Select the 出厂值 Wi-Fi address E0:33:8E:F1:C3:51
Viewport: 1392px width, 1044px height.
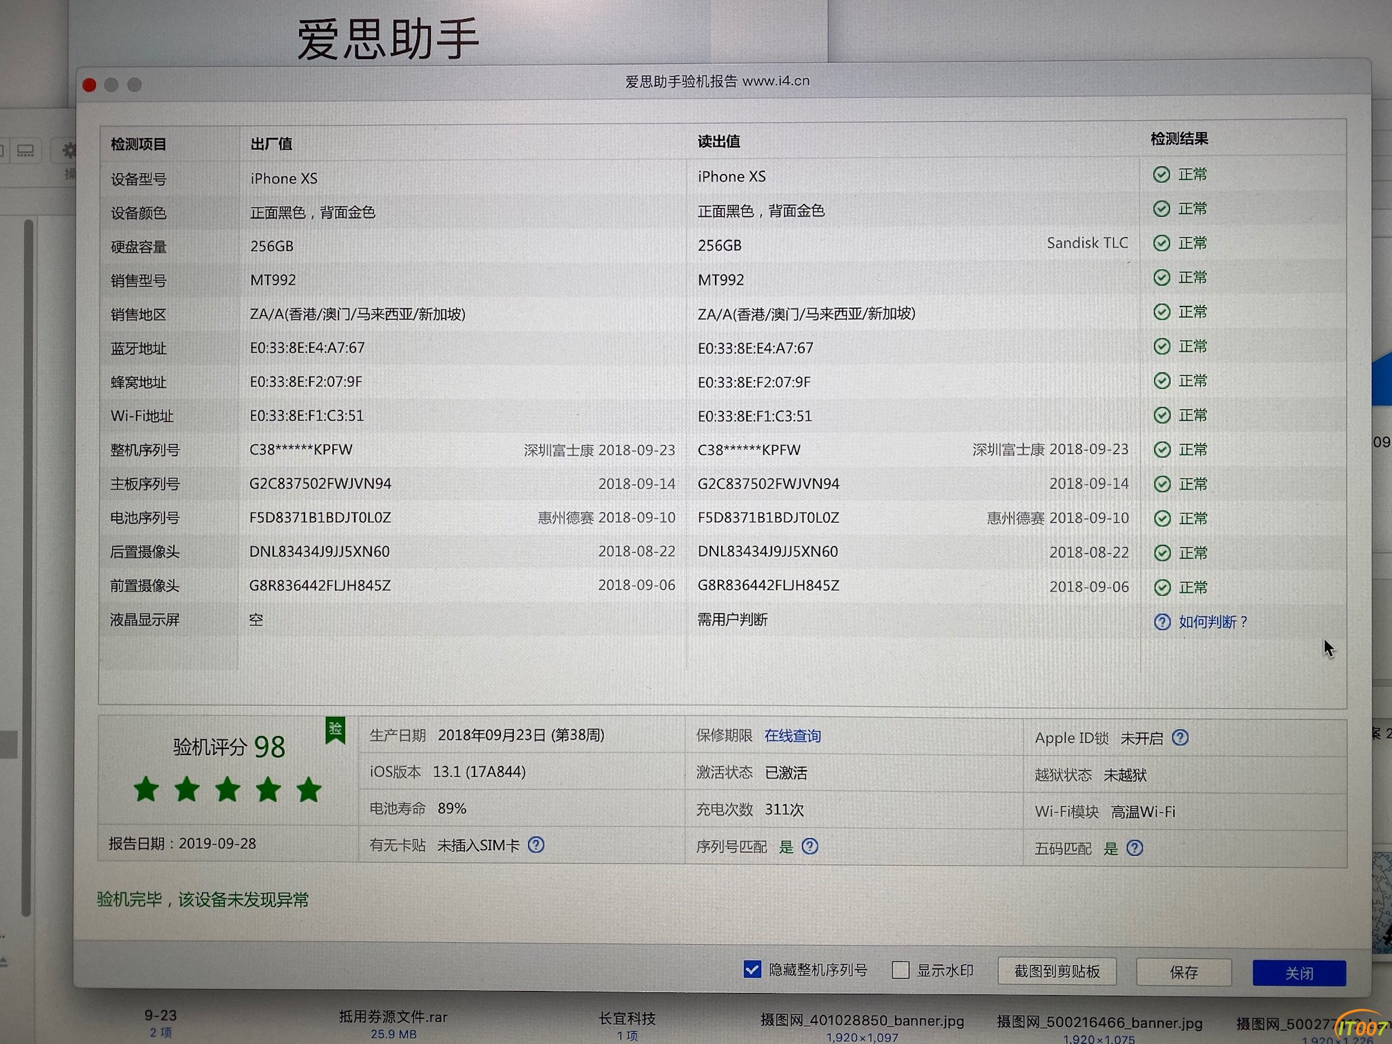[x=307, y=416]
